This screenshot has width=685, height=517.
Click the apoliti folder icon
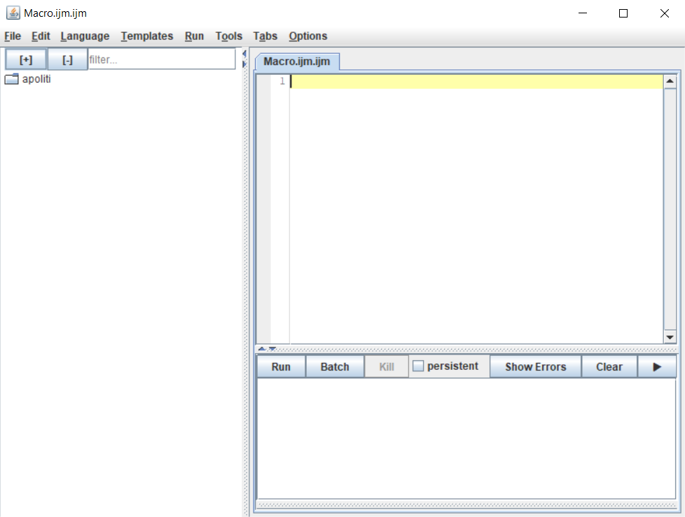click(x=11, y=78)
